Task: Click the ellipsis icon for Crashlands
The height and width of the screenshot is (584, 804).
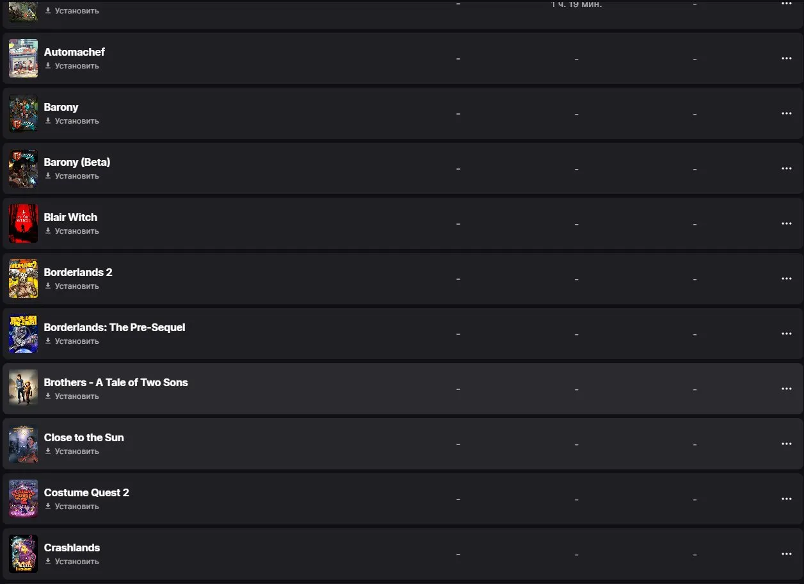Action: point(787,554)
